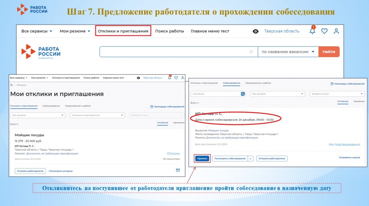Click the bell notification icon in the large top header
This screenshot has height=206, width=369.
[x=312, y=31]
